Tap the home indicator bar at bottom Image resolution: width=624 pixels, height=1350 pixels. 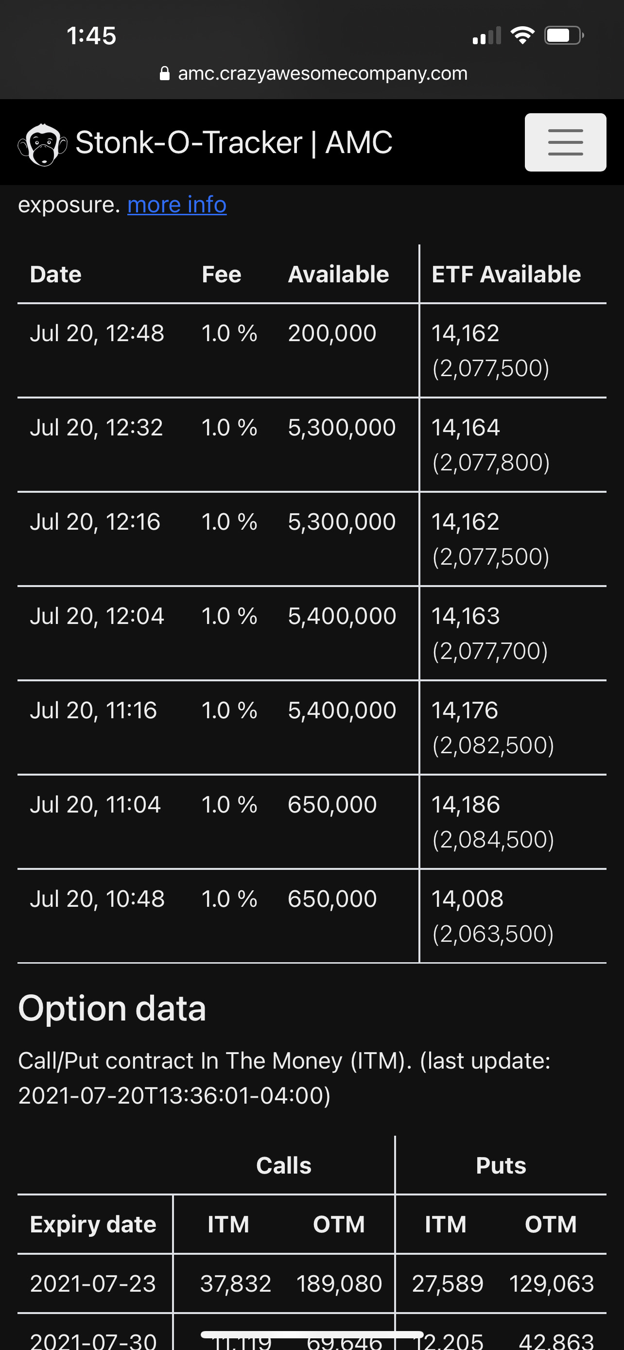[x=312, y=1334]
